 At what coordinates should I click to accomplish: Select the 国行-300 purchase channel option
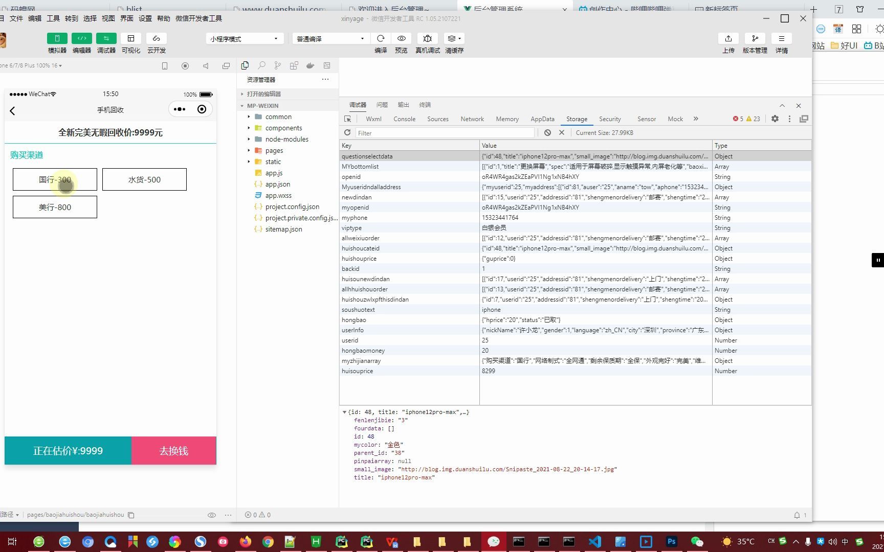click(x=55, y=179)
